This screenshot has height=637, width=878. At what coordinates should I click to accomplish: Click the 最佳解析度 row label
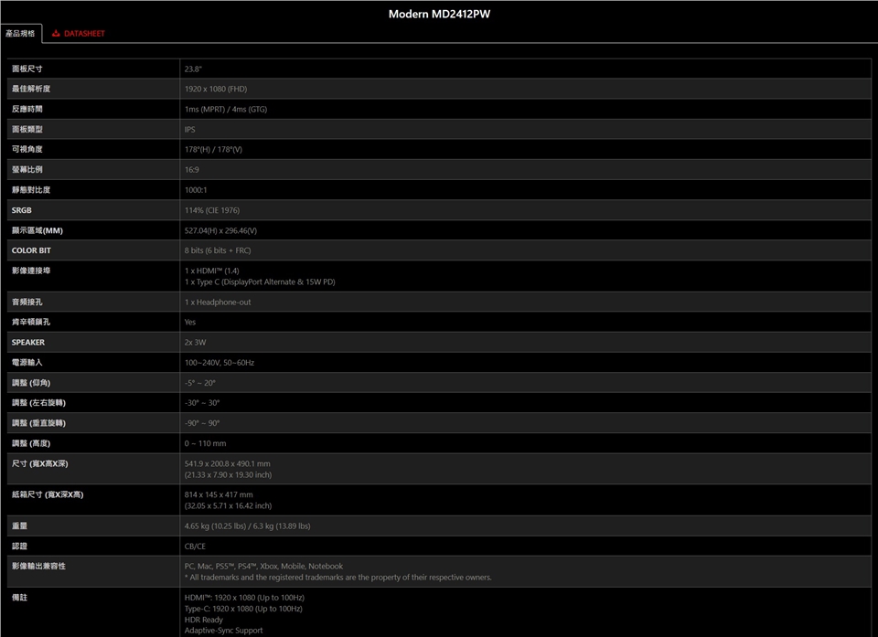point(31,89)
